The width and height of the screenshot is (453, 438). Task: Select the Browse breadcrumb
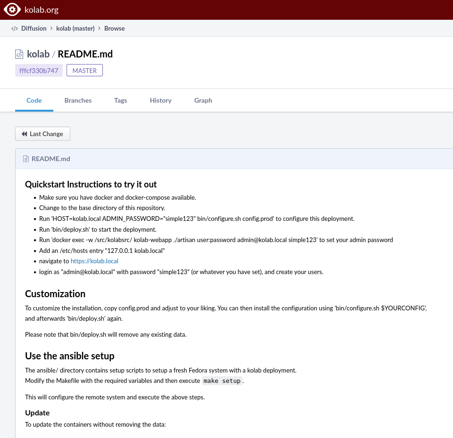tap(114, 29)
